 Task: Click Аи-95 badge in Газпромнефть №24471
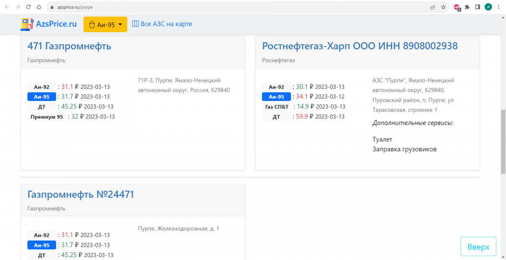coord(42,245)
